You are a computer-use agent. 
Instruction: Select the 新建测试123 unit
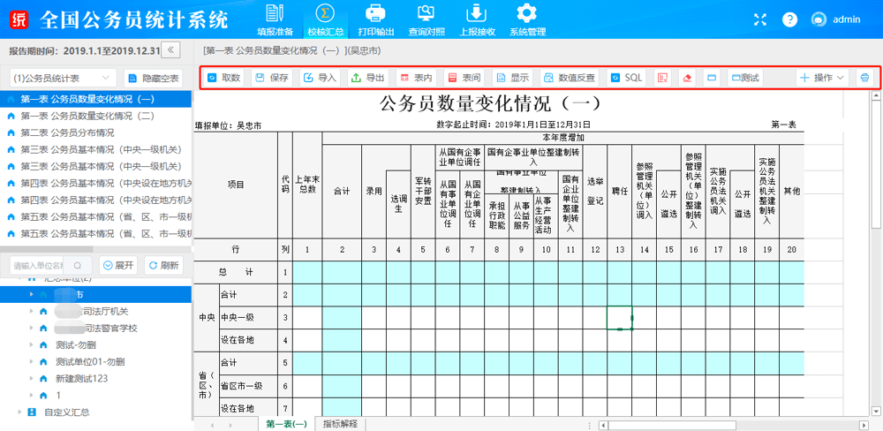pos(81,378)
